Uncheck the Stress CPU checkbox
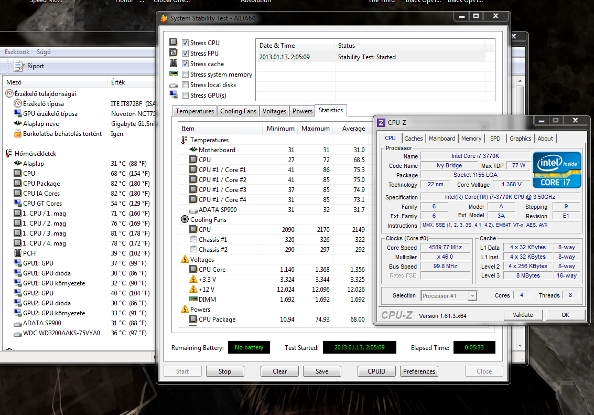Screen dimensions: 594x415 185,43
